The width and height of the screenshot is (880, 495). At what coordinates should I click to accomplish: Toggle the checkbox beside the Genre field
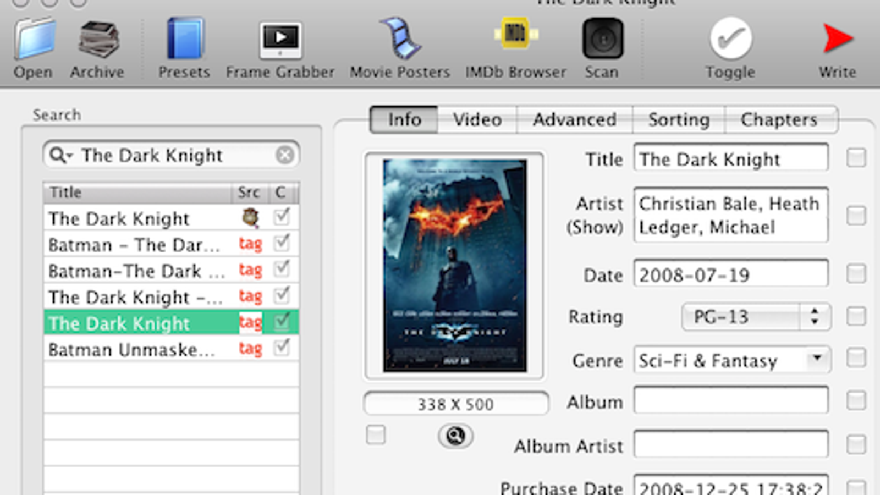coord(856,358)
